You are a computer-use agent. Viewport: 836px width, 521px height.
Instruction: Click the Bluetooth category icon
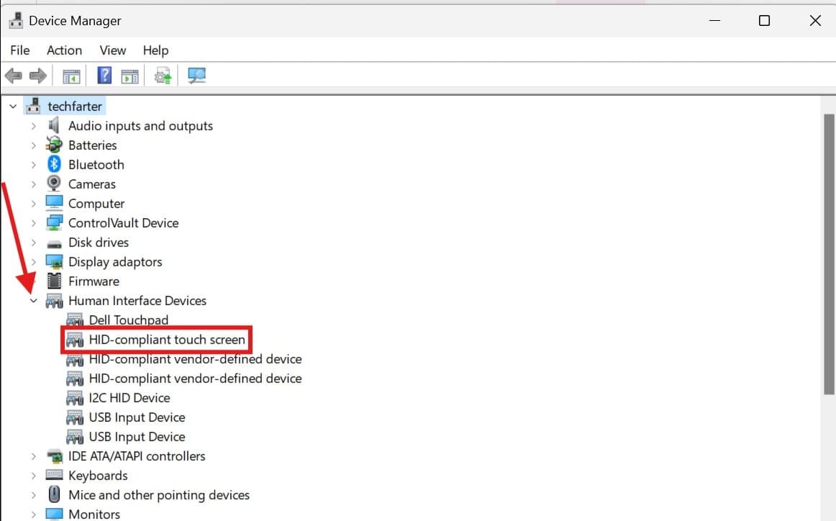55,165
